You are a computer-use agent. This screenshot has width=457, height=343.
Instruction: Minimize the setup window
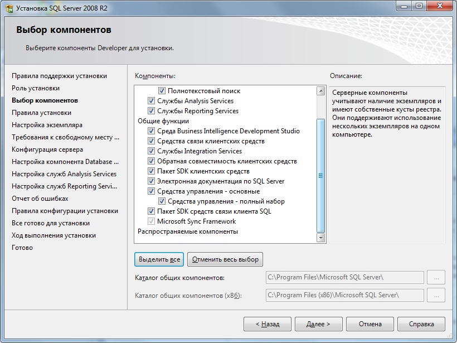[x=404, y=6]
